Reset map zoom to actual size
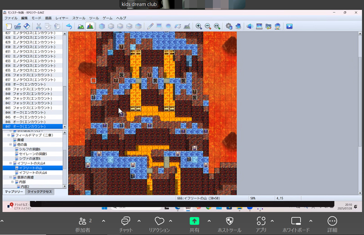364x235 pixels. click(x=217, y=26)
